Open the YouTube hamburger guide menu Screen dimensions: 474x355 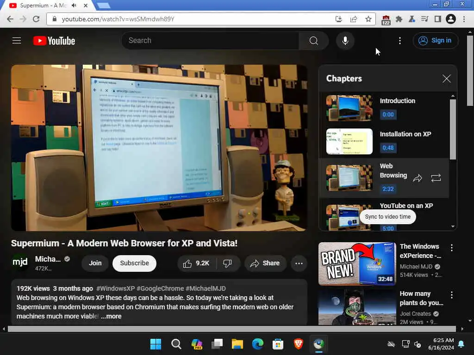pyautogui.click(x=17, y=41)
